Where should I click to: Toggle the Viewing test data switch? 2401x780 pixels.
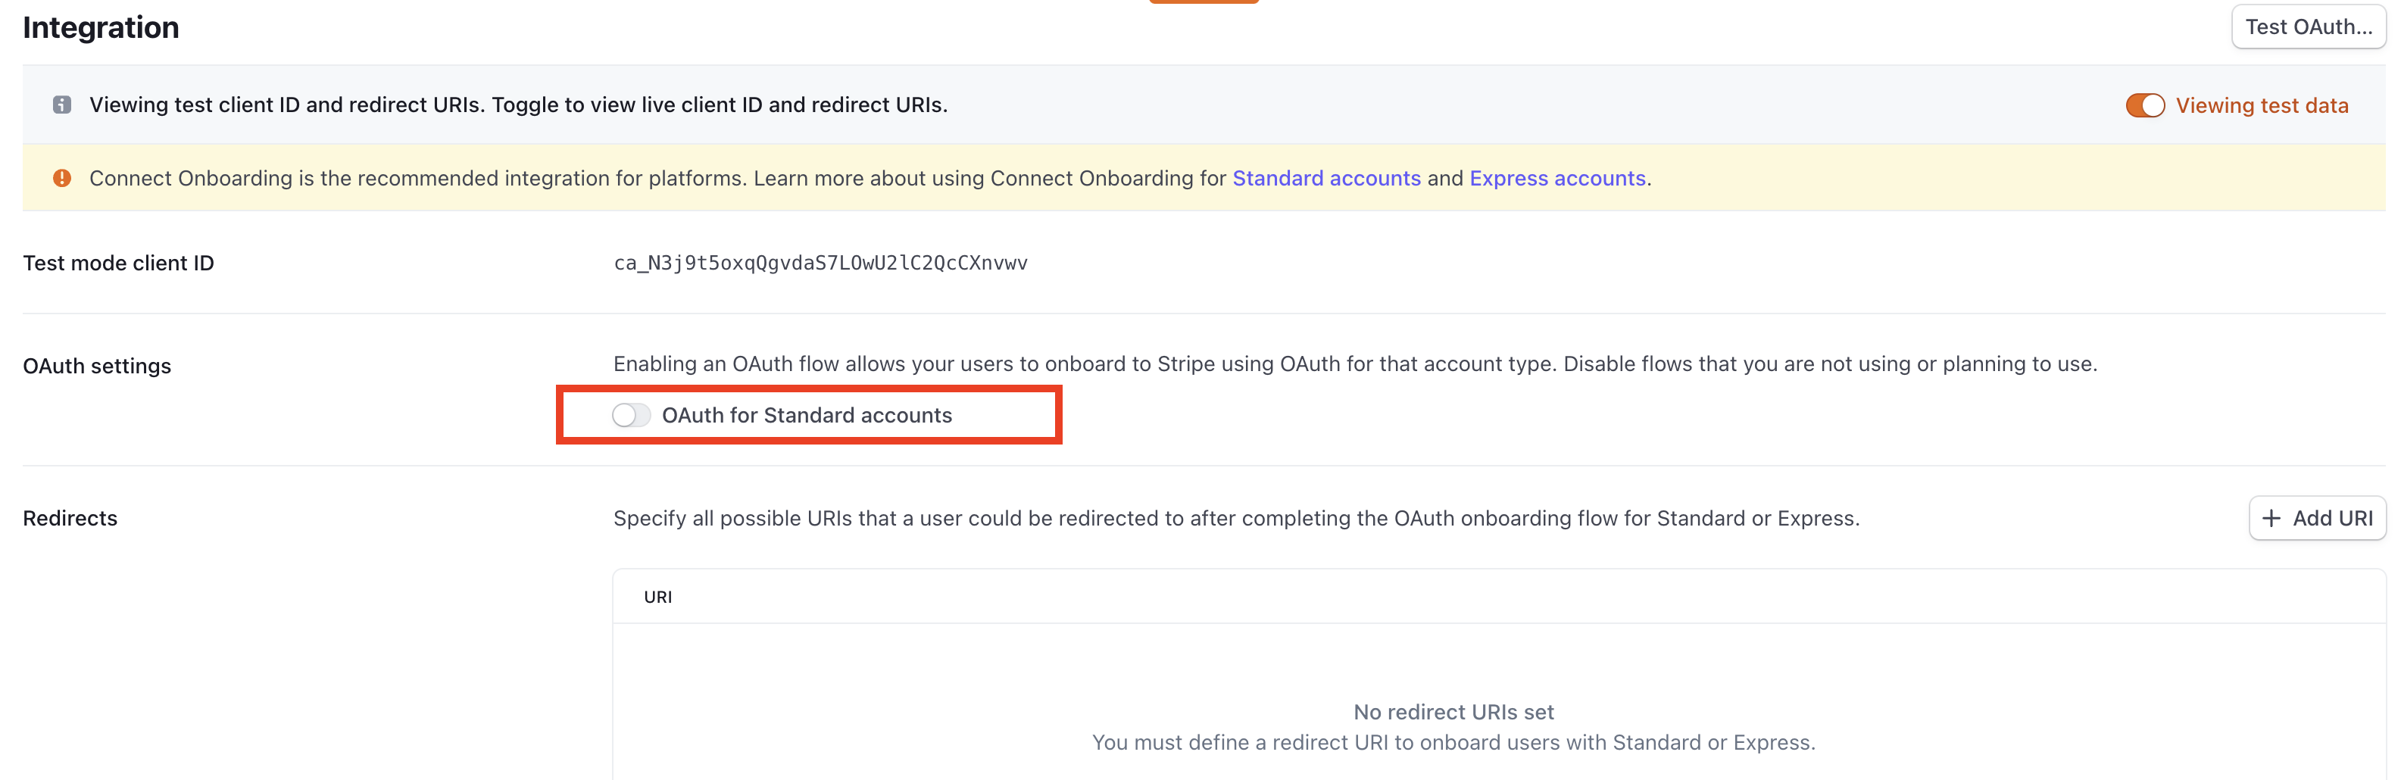2143,105
